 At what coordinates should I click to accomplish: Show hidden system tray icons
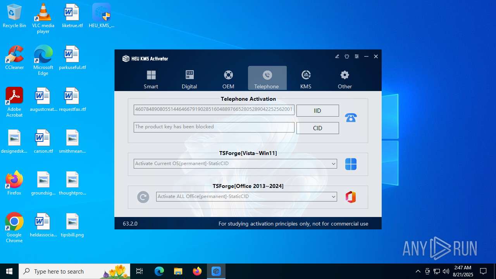pyautogui.click(x=418, y=271)
